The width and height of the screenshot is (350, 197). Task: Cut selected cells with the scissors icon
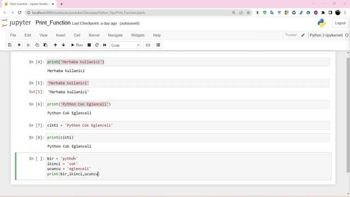(x=28, y=45)
